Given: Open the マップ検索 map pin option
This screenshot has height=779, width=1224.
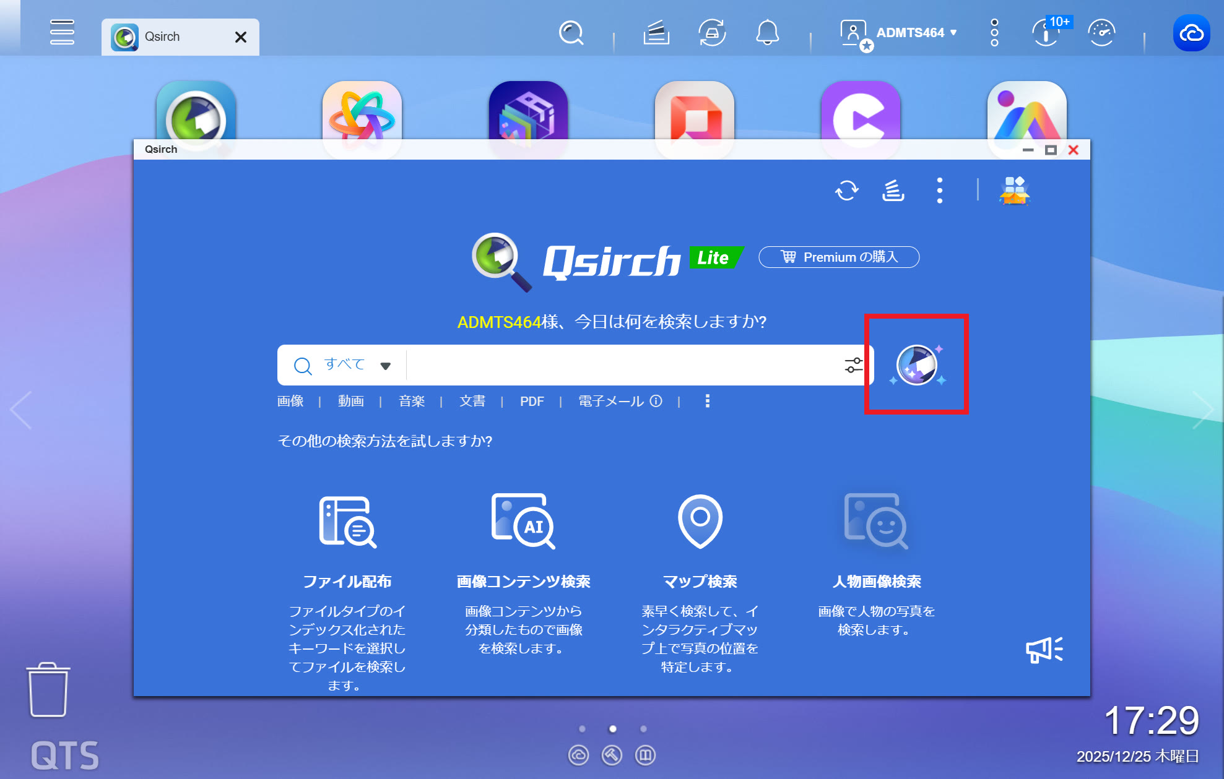Looking at the screenshot, I should point(700,521).
